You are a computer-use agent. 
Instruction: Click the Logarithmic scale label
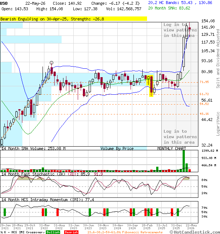[x=218, y=124]
